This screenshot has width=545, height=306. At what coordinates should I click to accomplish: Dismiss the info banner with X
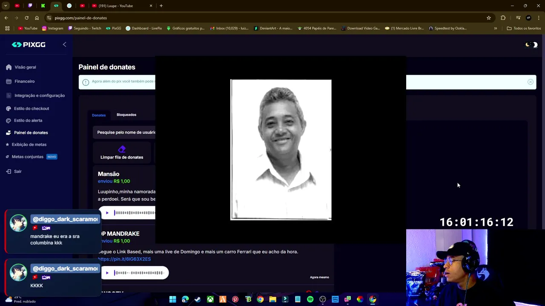pos(531,82)
